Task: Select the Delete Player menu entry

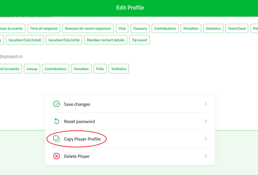Action: coord(130,156)
